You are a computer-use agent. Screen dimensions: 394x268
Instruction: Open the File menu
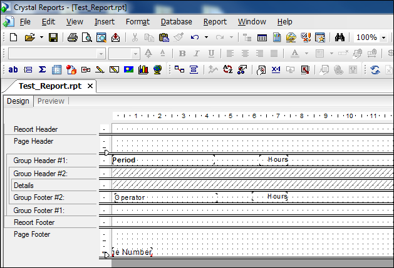pos(25,22)
